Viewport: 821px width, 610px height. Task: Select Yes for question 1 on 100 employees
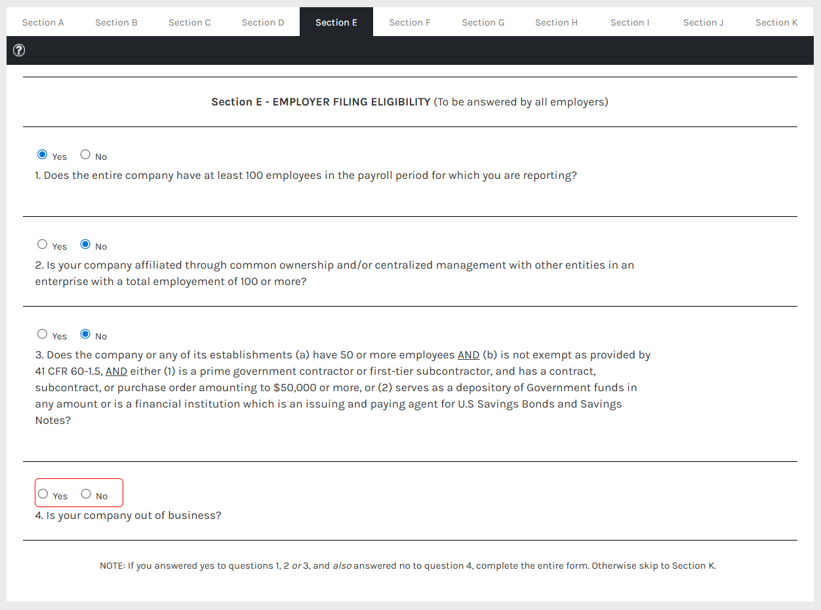point(43,155)
